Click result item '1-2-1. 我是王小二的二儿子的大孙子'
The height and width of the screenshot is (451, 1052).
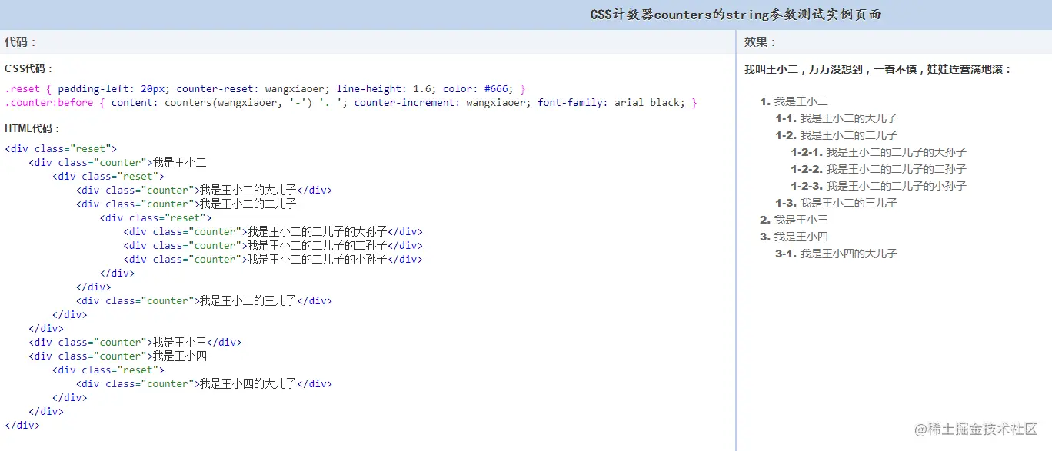coord(878,152)
